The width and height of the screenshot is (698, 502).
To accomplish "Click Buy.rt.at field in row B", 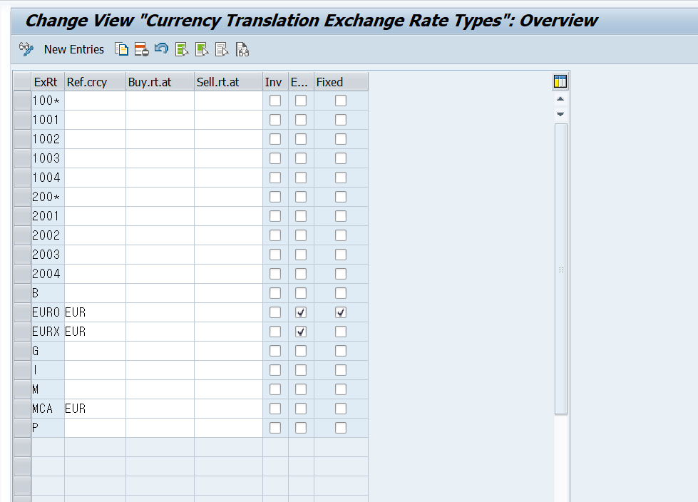I will (x=160, y=293).
